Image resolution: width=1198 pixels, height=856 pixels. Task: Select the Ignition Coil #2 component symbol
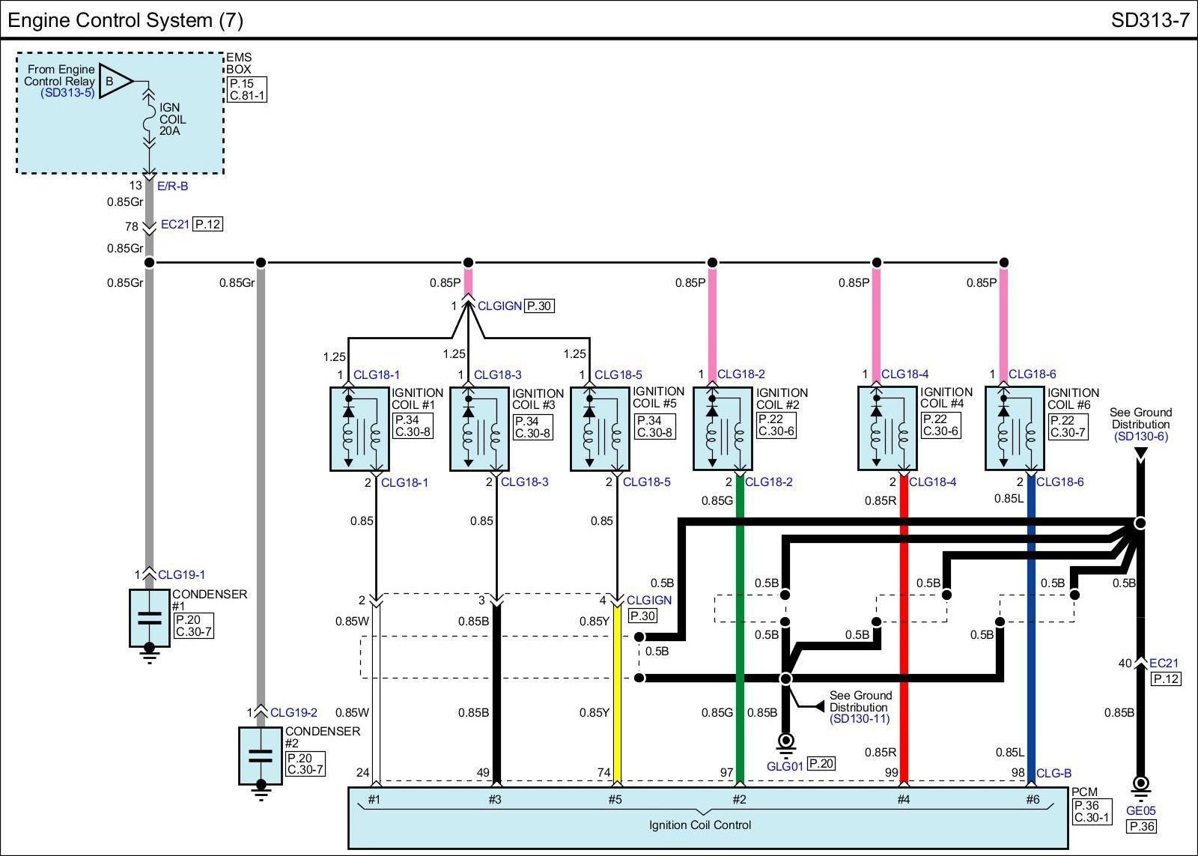[x=723, y=429]
